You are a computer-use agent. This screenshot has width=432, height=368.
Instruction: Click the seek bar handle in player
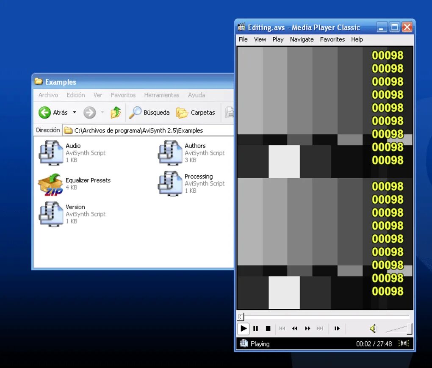tap(241, 317)
